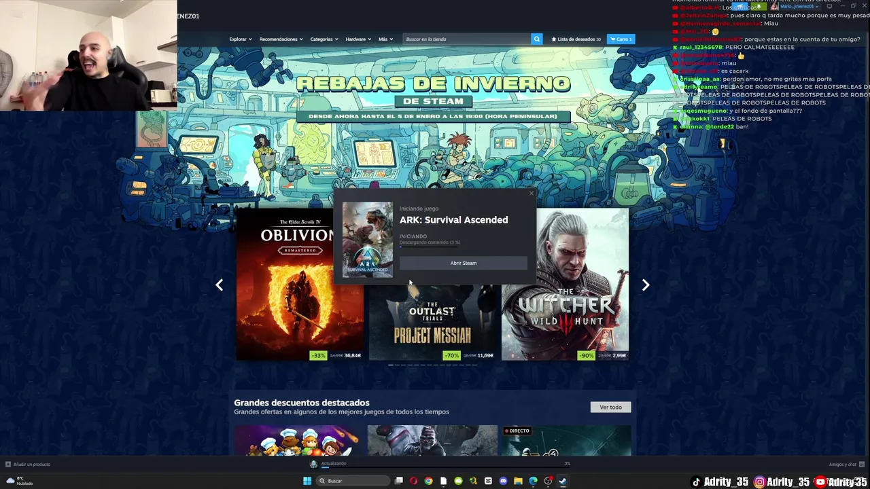Expand the Recomendaciones dropdown menu
This screenshot has height=489, width=870.
281,39
